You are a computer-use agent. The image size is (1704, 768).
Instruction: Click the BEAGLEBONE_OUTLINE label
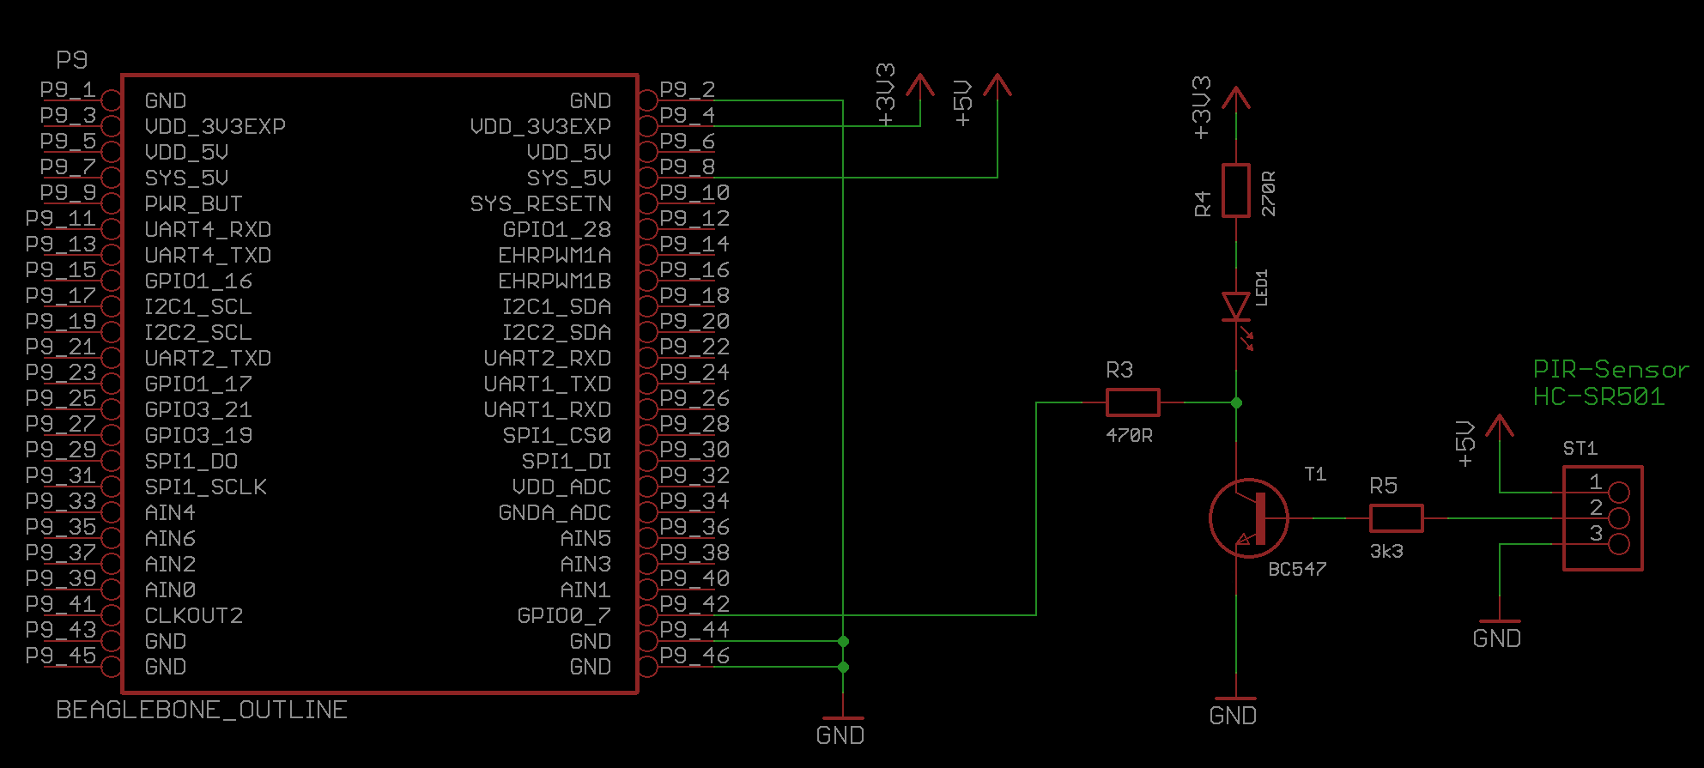202,710
